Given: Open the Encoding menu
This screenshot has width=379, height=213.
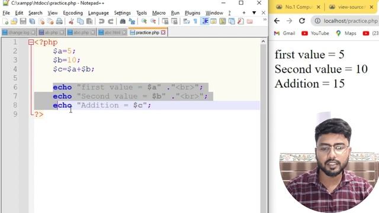Looking at the screenshot, I should pyautogui.click(x=73, y=13).
